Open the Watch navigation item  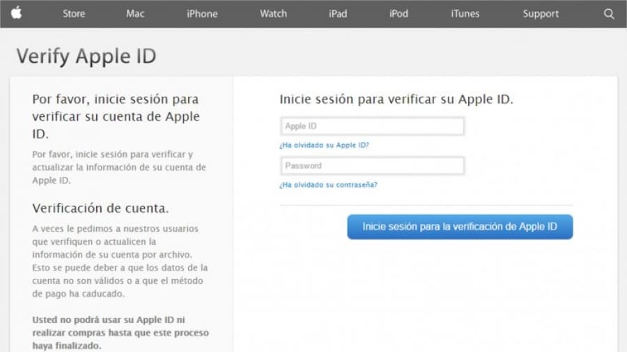[274, 14]
